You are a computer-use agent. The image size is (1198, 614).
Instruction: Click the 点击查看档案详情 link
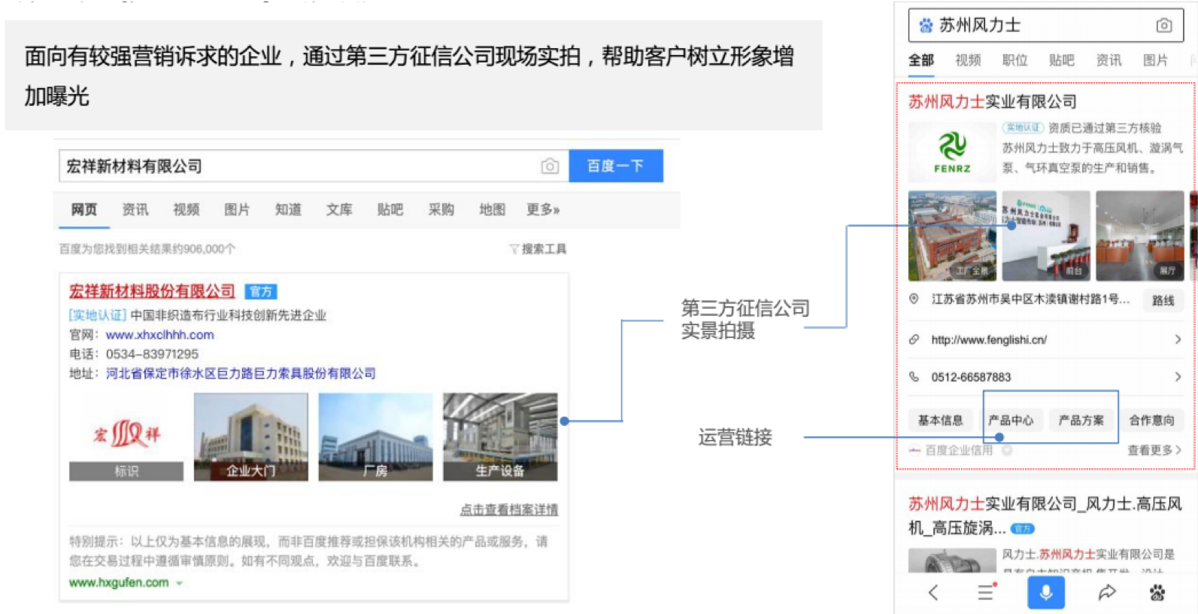(x=509, y=509)
